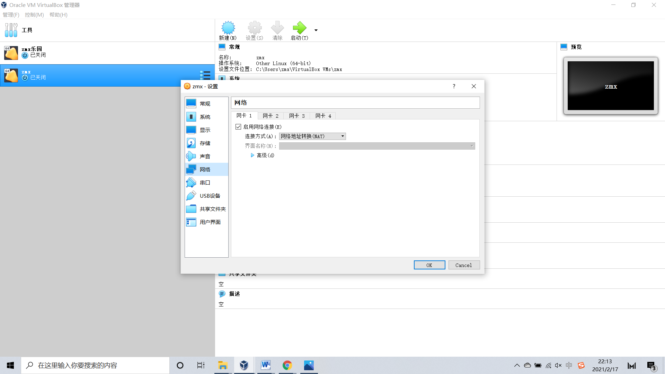Click the zmx preview thumbnail
Viewport: 665px width, 374px height.
610,86
